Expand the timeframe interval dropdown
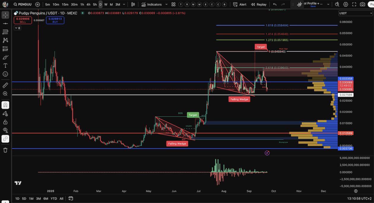 coord(124,4)
